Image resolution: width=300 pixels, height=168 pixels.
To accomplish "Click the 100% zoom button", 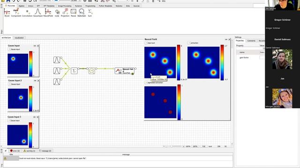I will [195, 146].
